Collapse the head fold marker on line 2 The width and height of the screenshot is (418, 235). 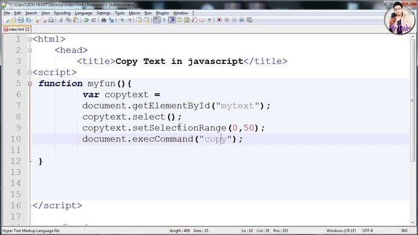[x=30, y=50]
